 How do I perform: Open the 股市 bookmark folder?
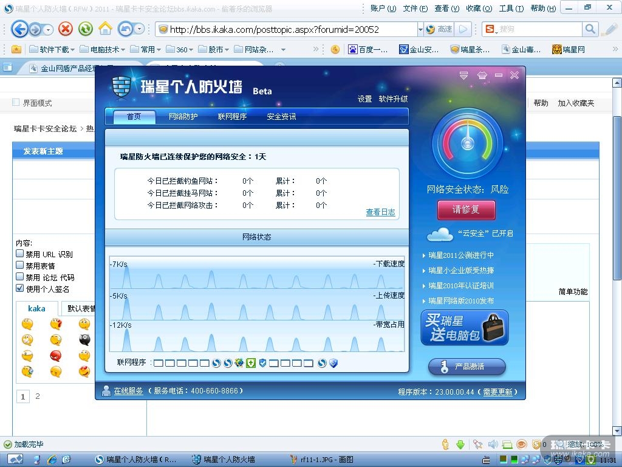click(x=213, y=49)
